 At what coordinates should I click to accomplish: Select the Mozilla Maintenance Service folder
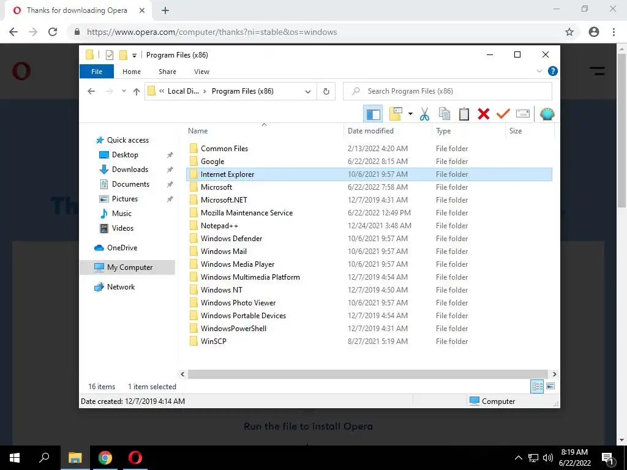[369, 213]
